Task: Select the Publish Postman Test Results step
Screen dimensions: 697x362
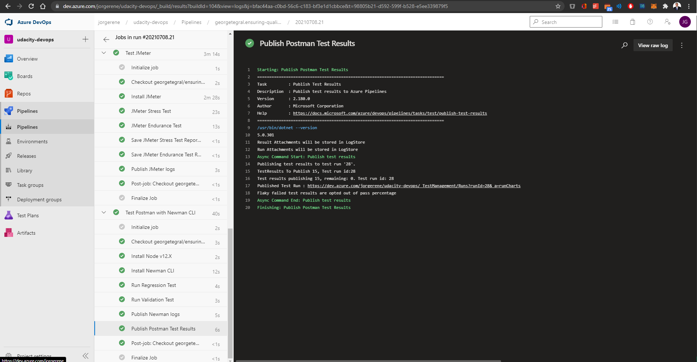Action: [x=161, y=329]
